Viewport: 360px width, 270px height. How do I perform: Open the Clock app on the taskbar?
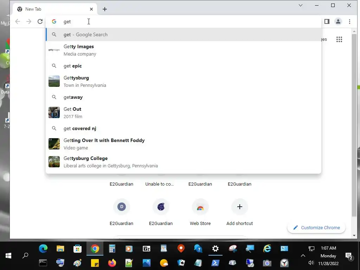click(x=284, y=263)
